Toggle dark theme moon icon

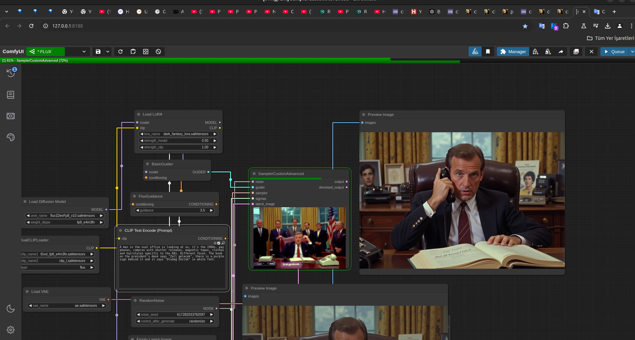tap(11, 308)
